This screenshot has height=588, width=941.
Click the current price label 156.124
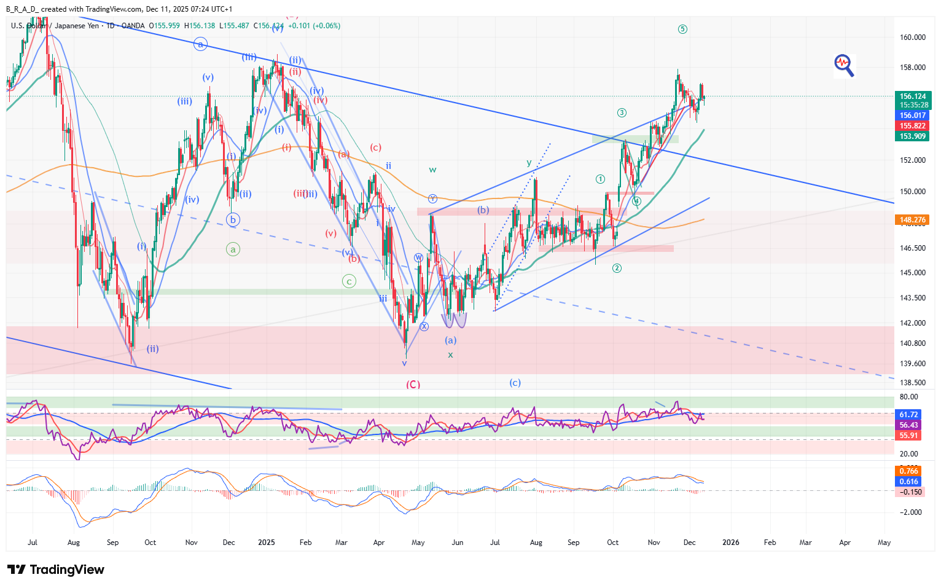pyautogui.click(x=913, y=96)
